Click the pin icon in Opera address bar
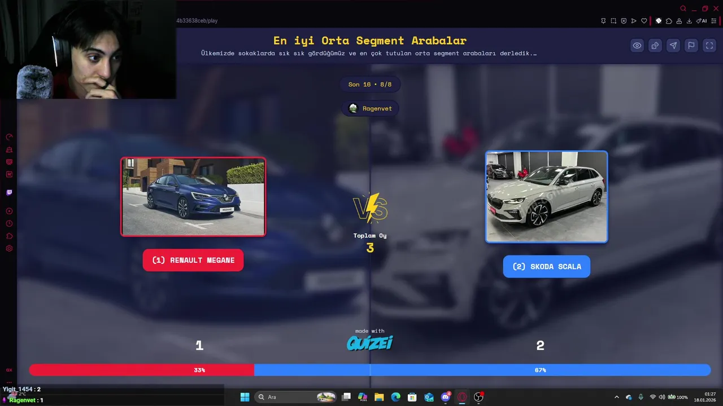Image resolution: width=723 pixels, height=406 pixels. [x=603, y=21]
